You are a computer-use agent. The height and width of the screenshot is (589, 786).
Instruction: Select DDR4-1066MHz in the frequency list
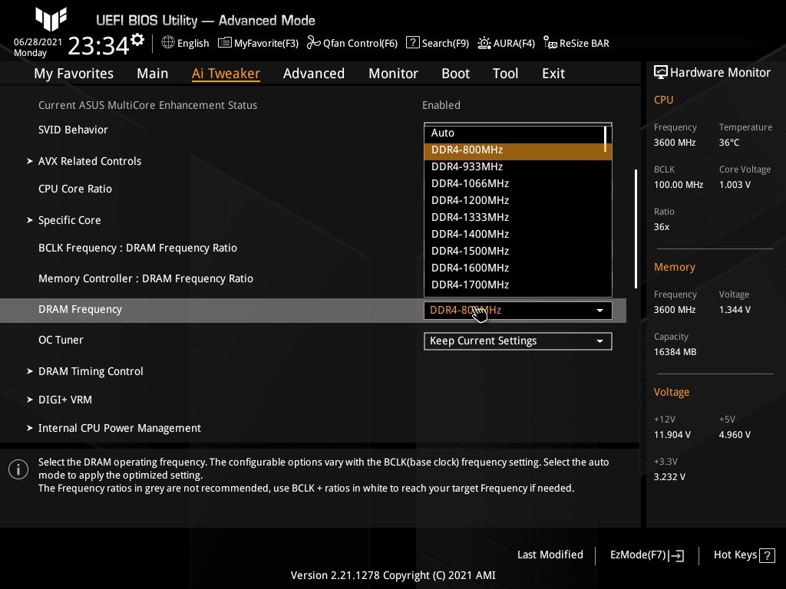[x=470, y=183]
